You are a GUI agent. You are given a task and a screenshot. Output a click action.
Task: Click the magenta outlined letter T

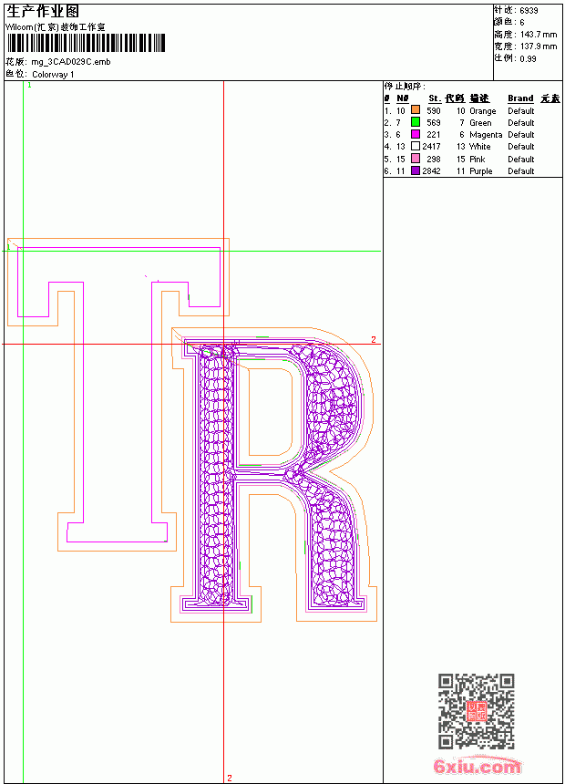click(119, 394)
